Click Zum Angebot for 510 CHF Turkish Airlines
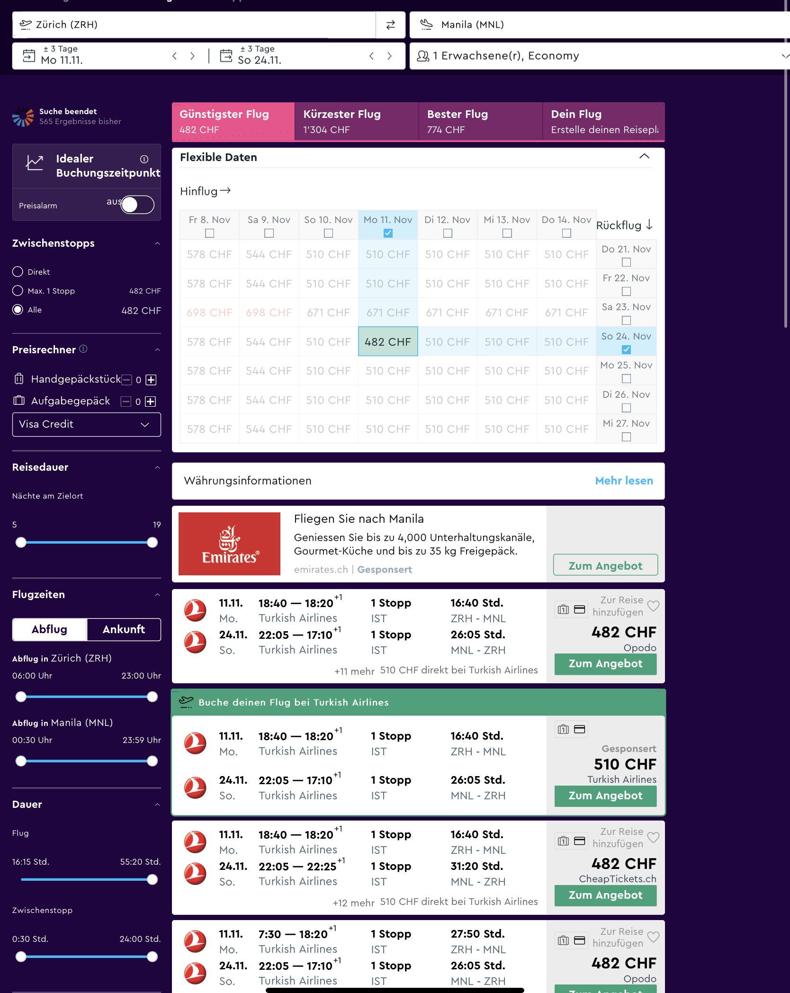 pos(605,796)
